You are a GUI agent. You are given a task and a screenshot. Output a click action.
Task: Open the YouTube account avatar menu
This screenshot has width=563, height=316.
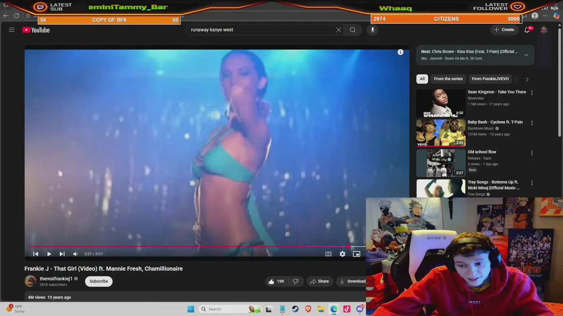(544, 30)
